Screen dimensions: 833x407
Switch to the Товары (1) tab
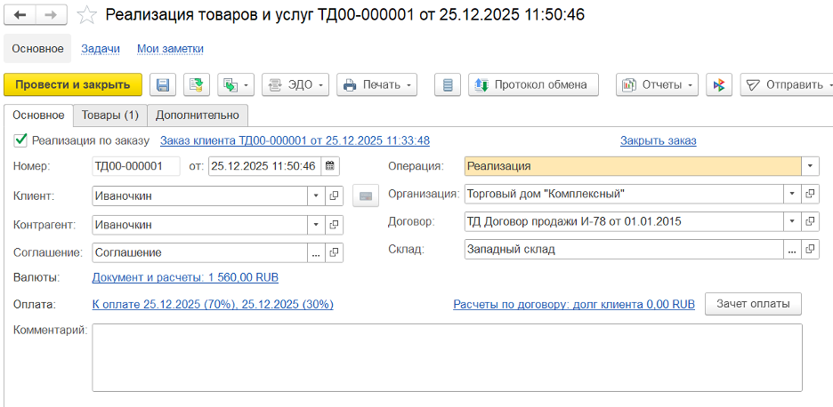pos(109,115)
